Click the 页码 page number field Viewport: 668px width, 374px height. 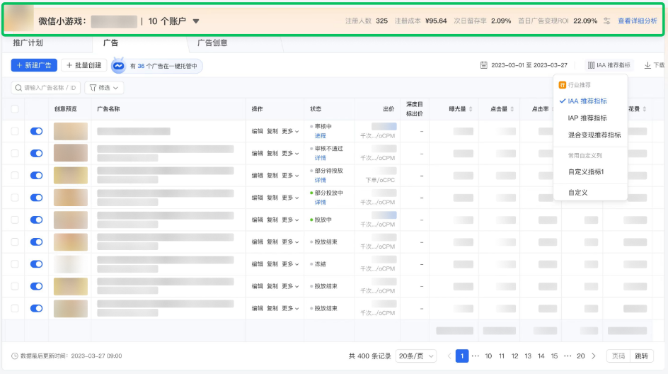pyautogui.click(x=618, y=356)
